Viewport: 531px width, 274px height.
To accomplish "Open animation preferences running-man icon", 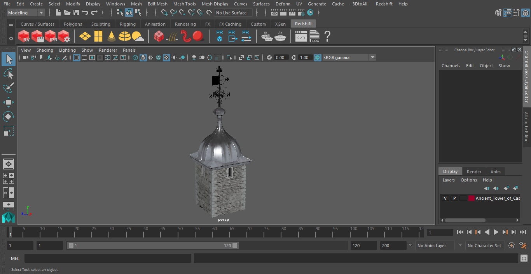I will pos(523,245).
